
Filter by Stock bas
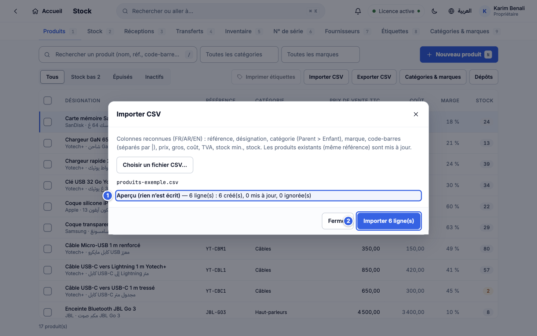[x=86, y=77]
